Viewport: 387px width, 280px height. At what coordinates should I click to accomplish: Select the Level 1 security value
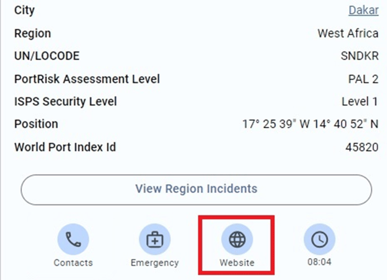click(360, 102)
